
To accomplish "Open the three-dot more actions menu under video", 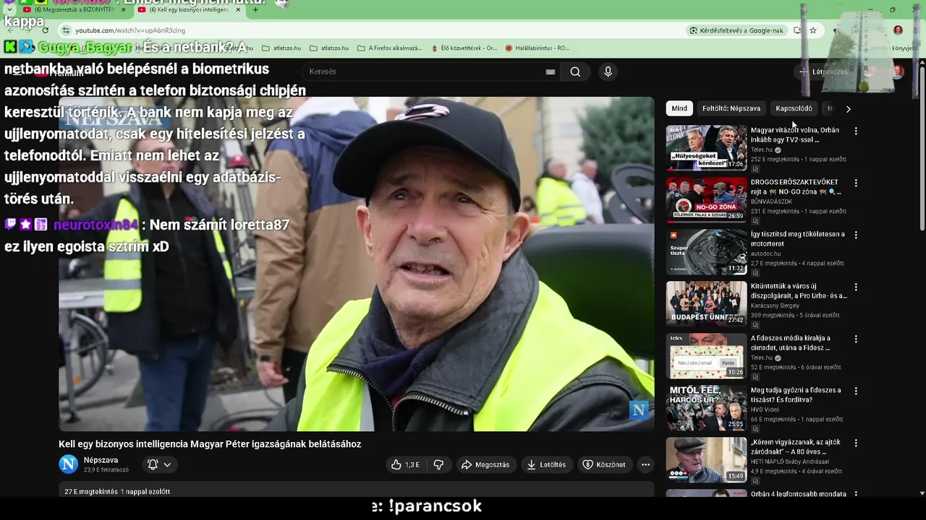I will coord(645,464).
